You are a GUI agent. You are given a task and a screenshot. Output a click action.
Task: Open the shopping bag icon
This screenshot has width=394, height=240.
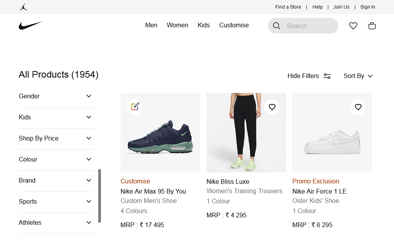coord(372,26)
